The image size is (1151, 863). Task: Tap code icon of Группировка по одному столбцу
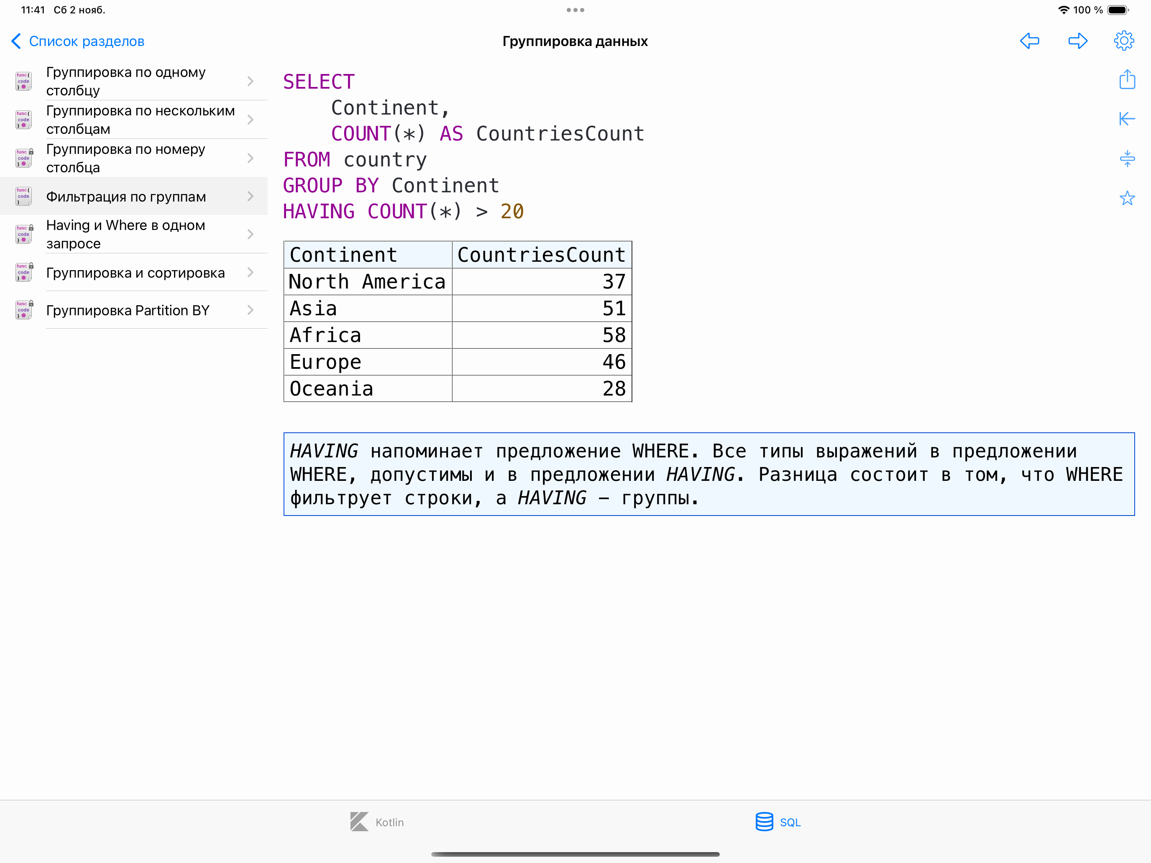[23, 81]
